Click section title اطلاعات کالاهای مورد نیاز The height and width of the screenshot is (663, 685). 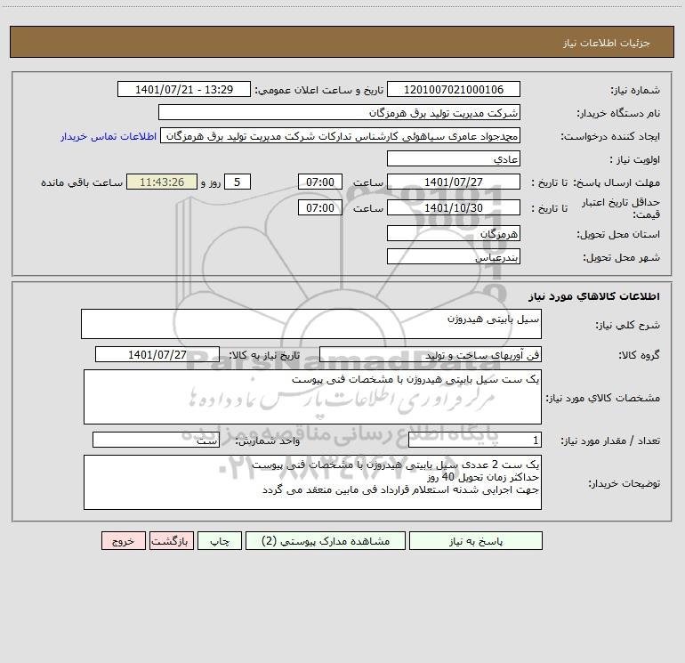pyautogui.click(x=594, y=296)
